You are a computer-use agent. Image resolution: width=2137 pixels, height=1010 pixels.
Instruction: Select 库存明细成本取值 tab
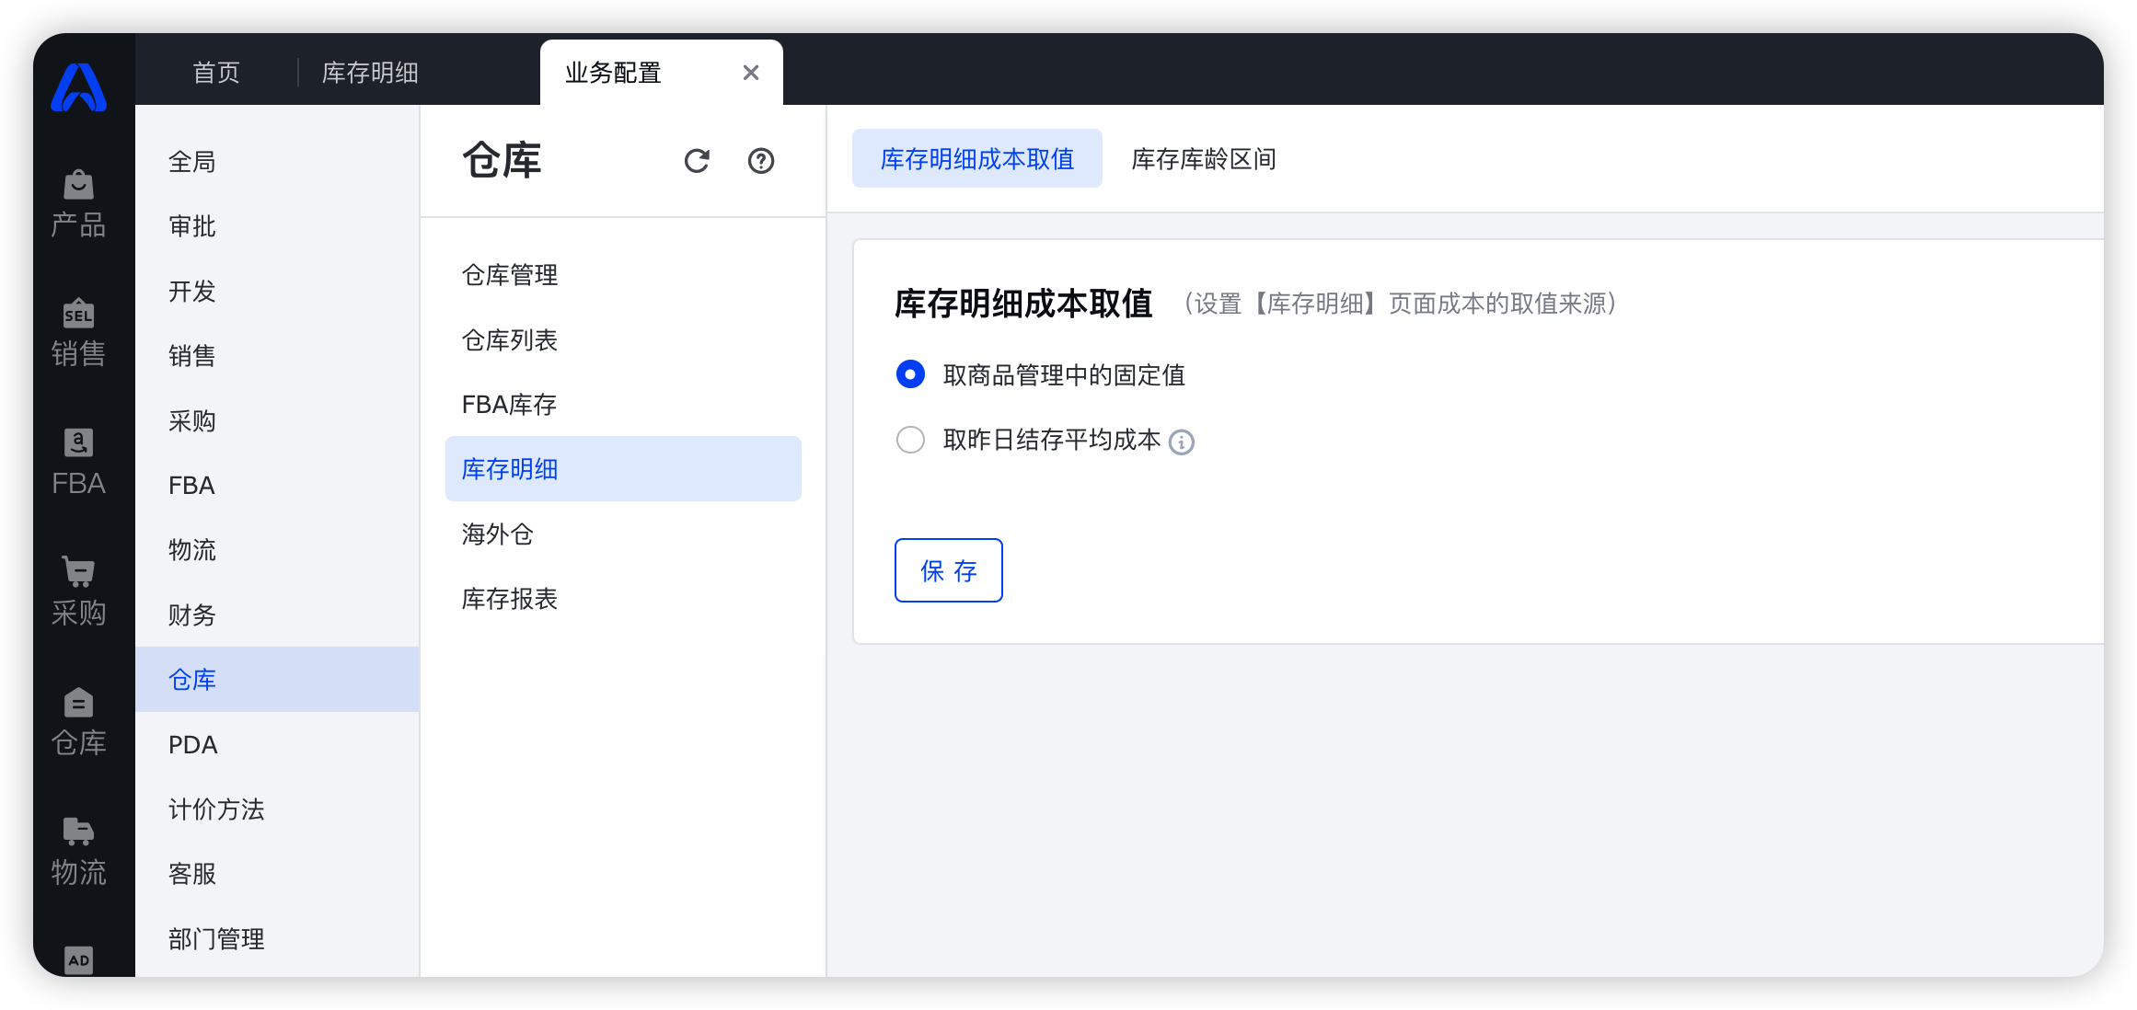(975, 159)
